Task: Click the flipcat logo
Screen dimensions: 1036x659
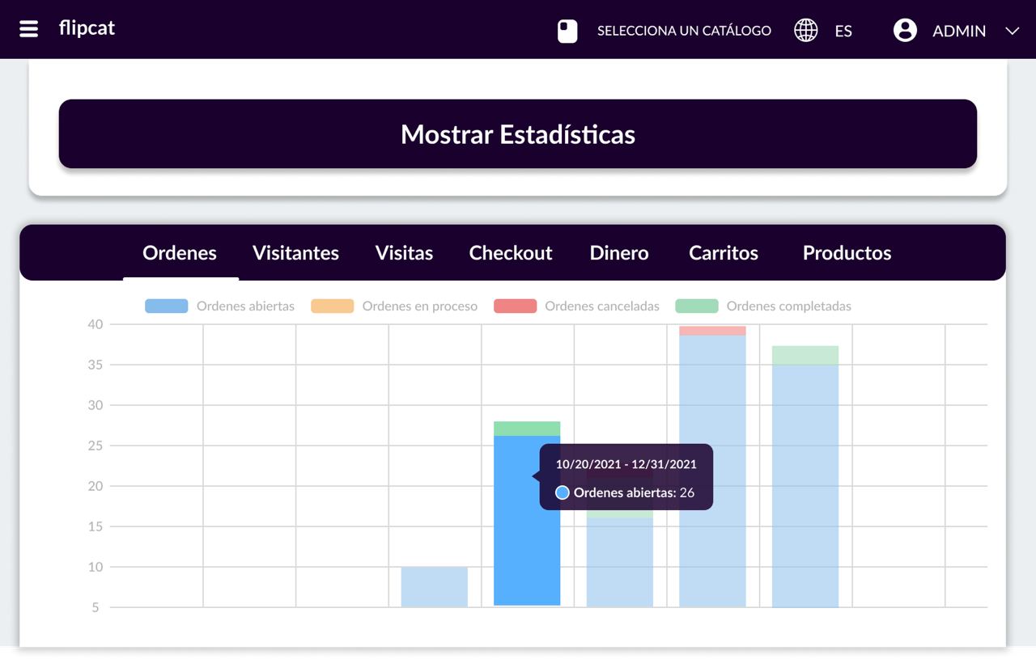Action: [x=87, y=27]
